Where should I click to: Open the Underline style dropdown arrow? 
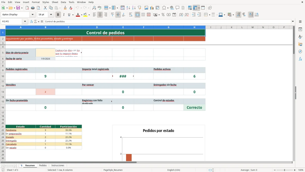click(73, 15)
